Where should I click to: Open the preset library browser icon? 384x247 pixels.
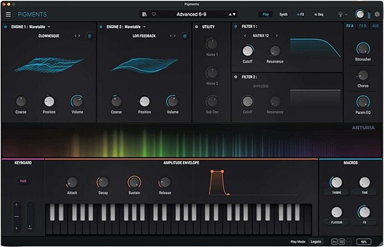point(145,15)
